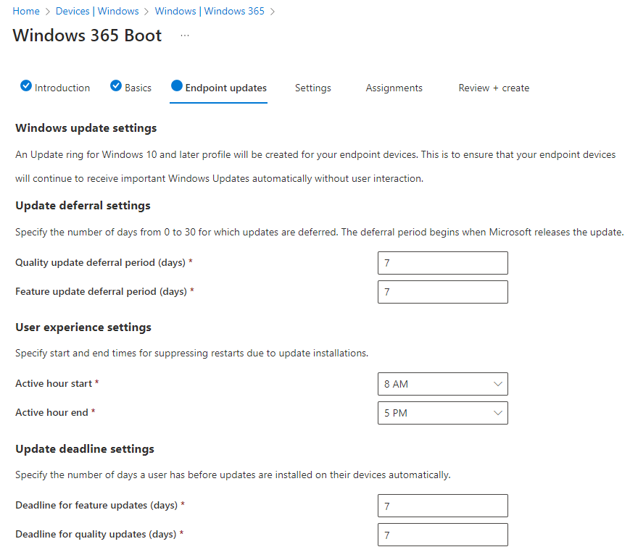Click the Endpoint updates step circle icon

click(x=177, y=86)
